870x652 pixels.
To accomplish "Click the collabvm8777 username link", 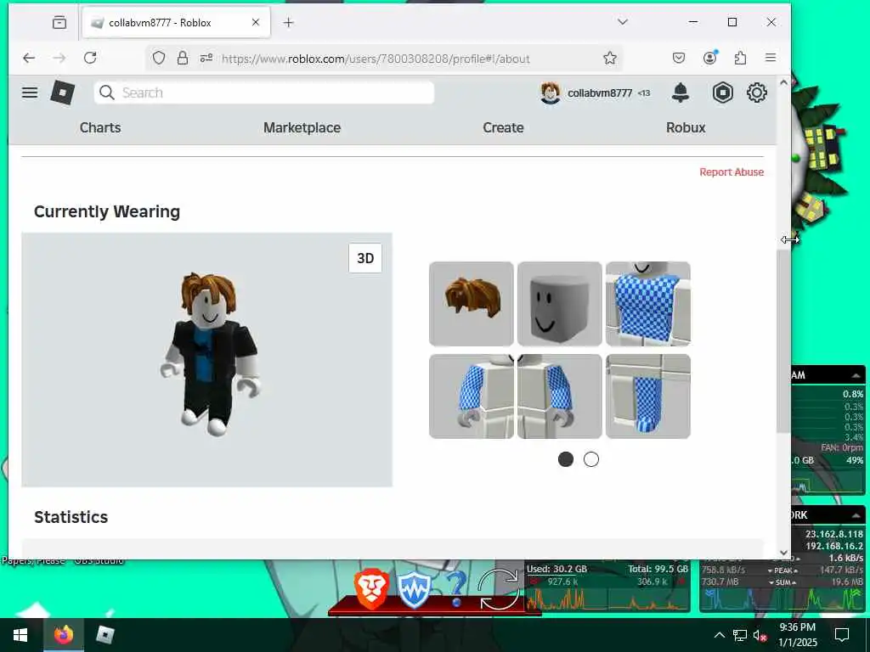I will [600, 93].
